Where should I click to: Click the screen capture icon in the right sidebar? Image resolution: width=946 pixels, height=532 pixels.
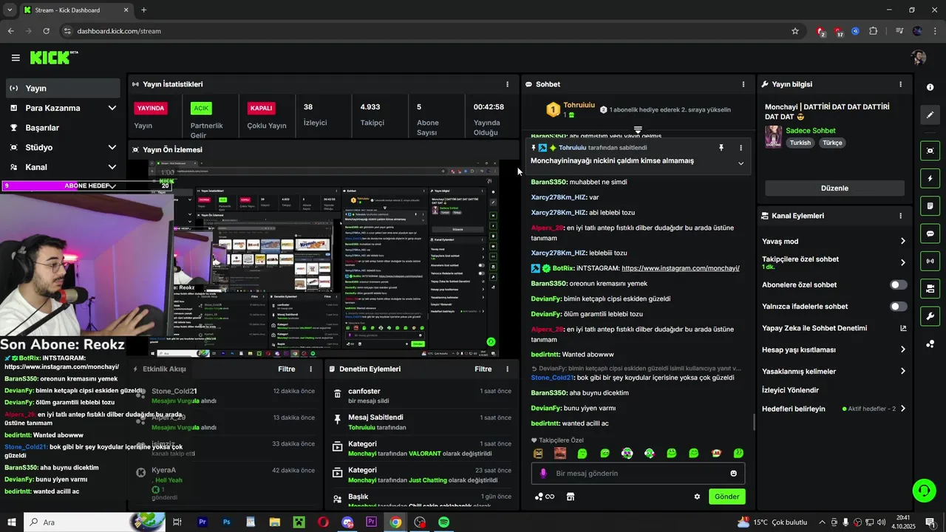tap(930, 151)
